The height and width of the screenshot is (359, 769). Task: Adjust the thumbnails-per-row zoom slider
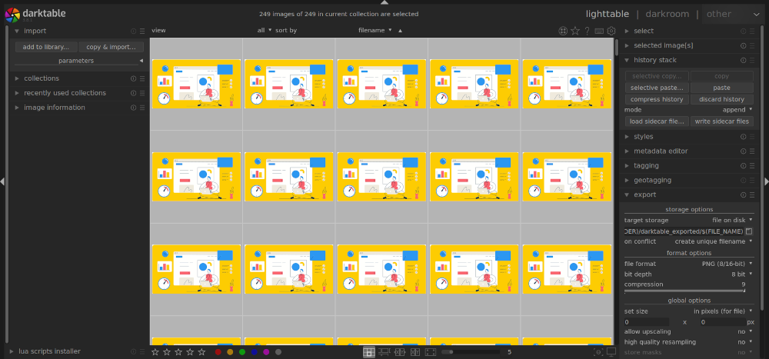point(471,351)
